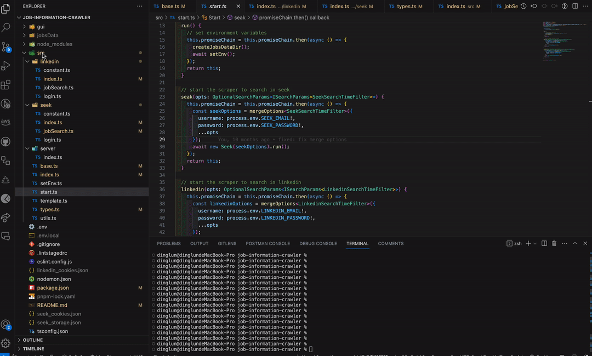592x356 pixels.
Task: Kill the terminal with trash icon
Action: (x=554, y=244)
